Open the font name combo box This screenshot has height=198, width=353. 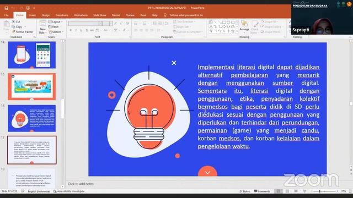coord(85,23)
